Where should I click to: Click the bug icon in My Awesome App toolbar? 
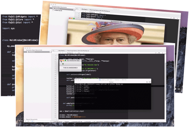click(63, 64)
